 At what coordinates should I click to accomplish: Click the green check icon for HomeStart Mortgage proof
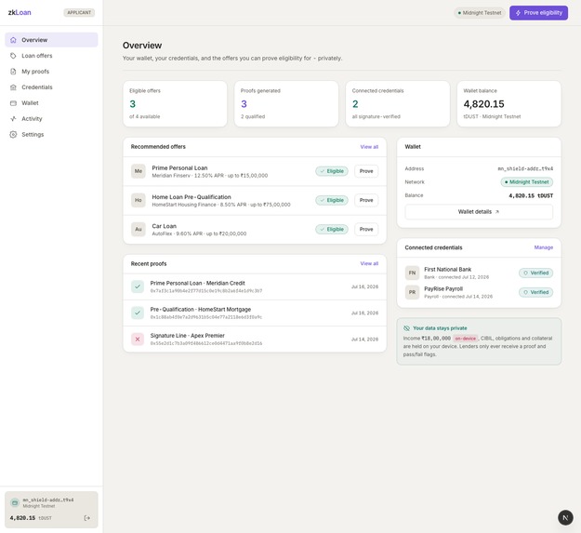(138, 313)
